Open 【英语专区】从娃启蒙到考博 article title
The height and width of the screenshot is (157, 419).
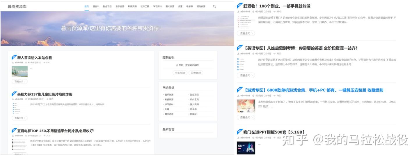pyautogui.click(x=300, y=48)
